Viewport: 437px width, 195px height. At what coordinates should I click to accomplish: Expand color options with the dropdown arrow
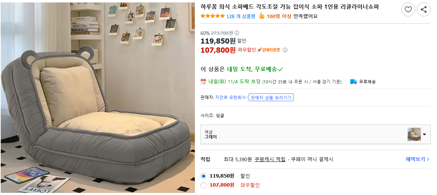(x=424, y=134)
